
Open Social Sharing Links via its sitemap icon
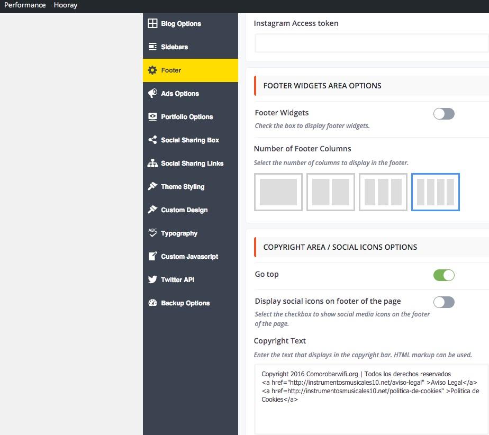tap(152, 163)
